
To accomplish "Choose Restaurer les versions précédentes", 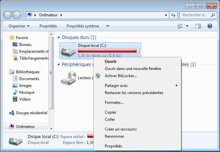I will pyautogui.click(x=137, y=93).
